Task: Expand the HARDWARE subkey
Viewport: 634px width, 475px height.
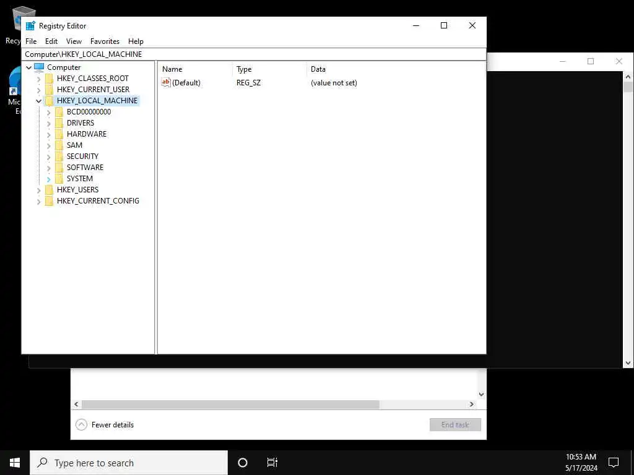Action: (48, 134)
